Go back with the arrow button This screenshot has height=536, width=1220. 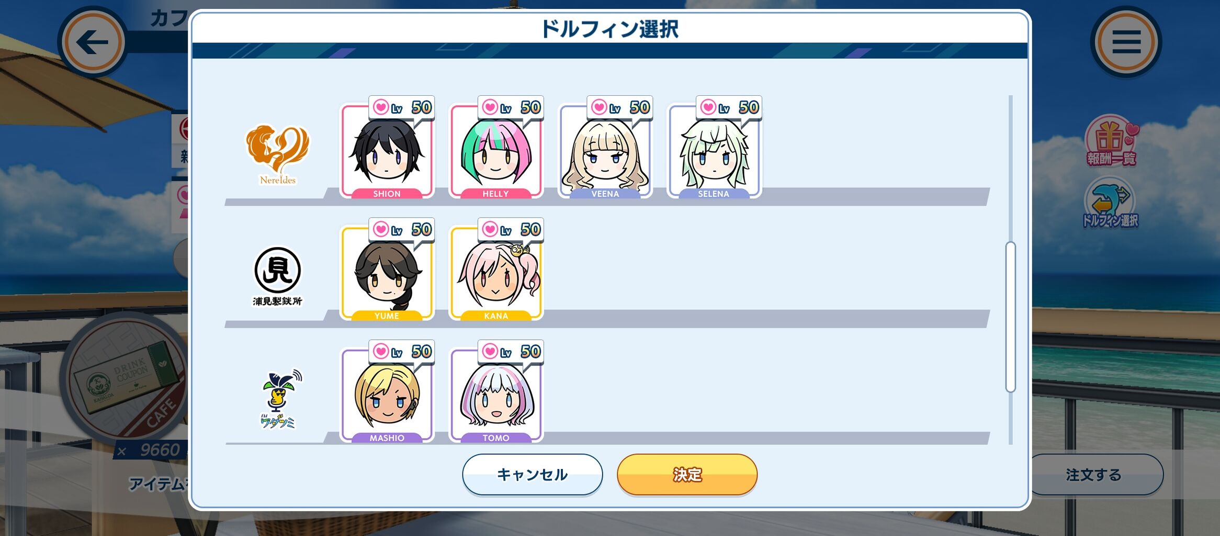pyautogui.click(x=93, y=42)
